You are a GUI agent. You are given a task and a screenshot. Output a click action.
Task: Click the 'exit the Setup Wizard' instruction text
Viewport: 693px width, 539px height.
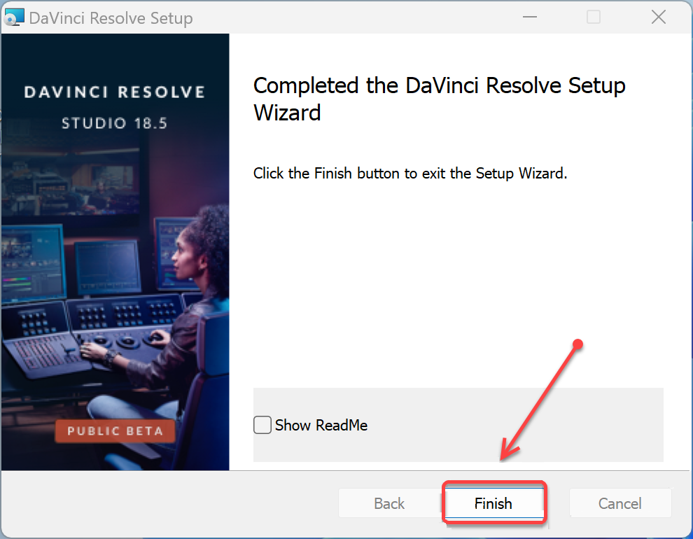click(x=495, y=173)
